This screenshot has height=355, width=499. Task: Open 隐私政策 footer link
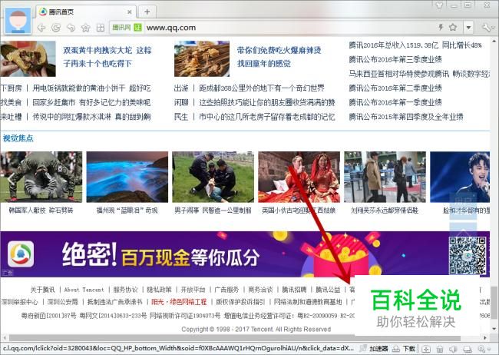coord(159,290)
